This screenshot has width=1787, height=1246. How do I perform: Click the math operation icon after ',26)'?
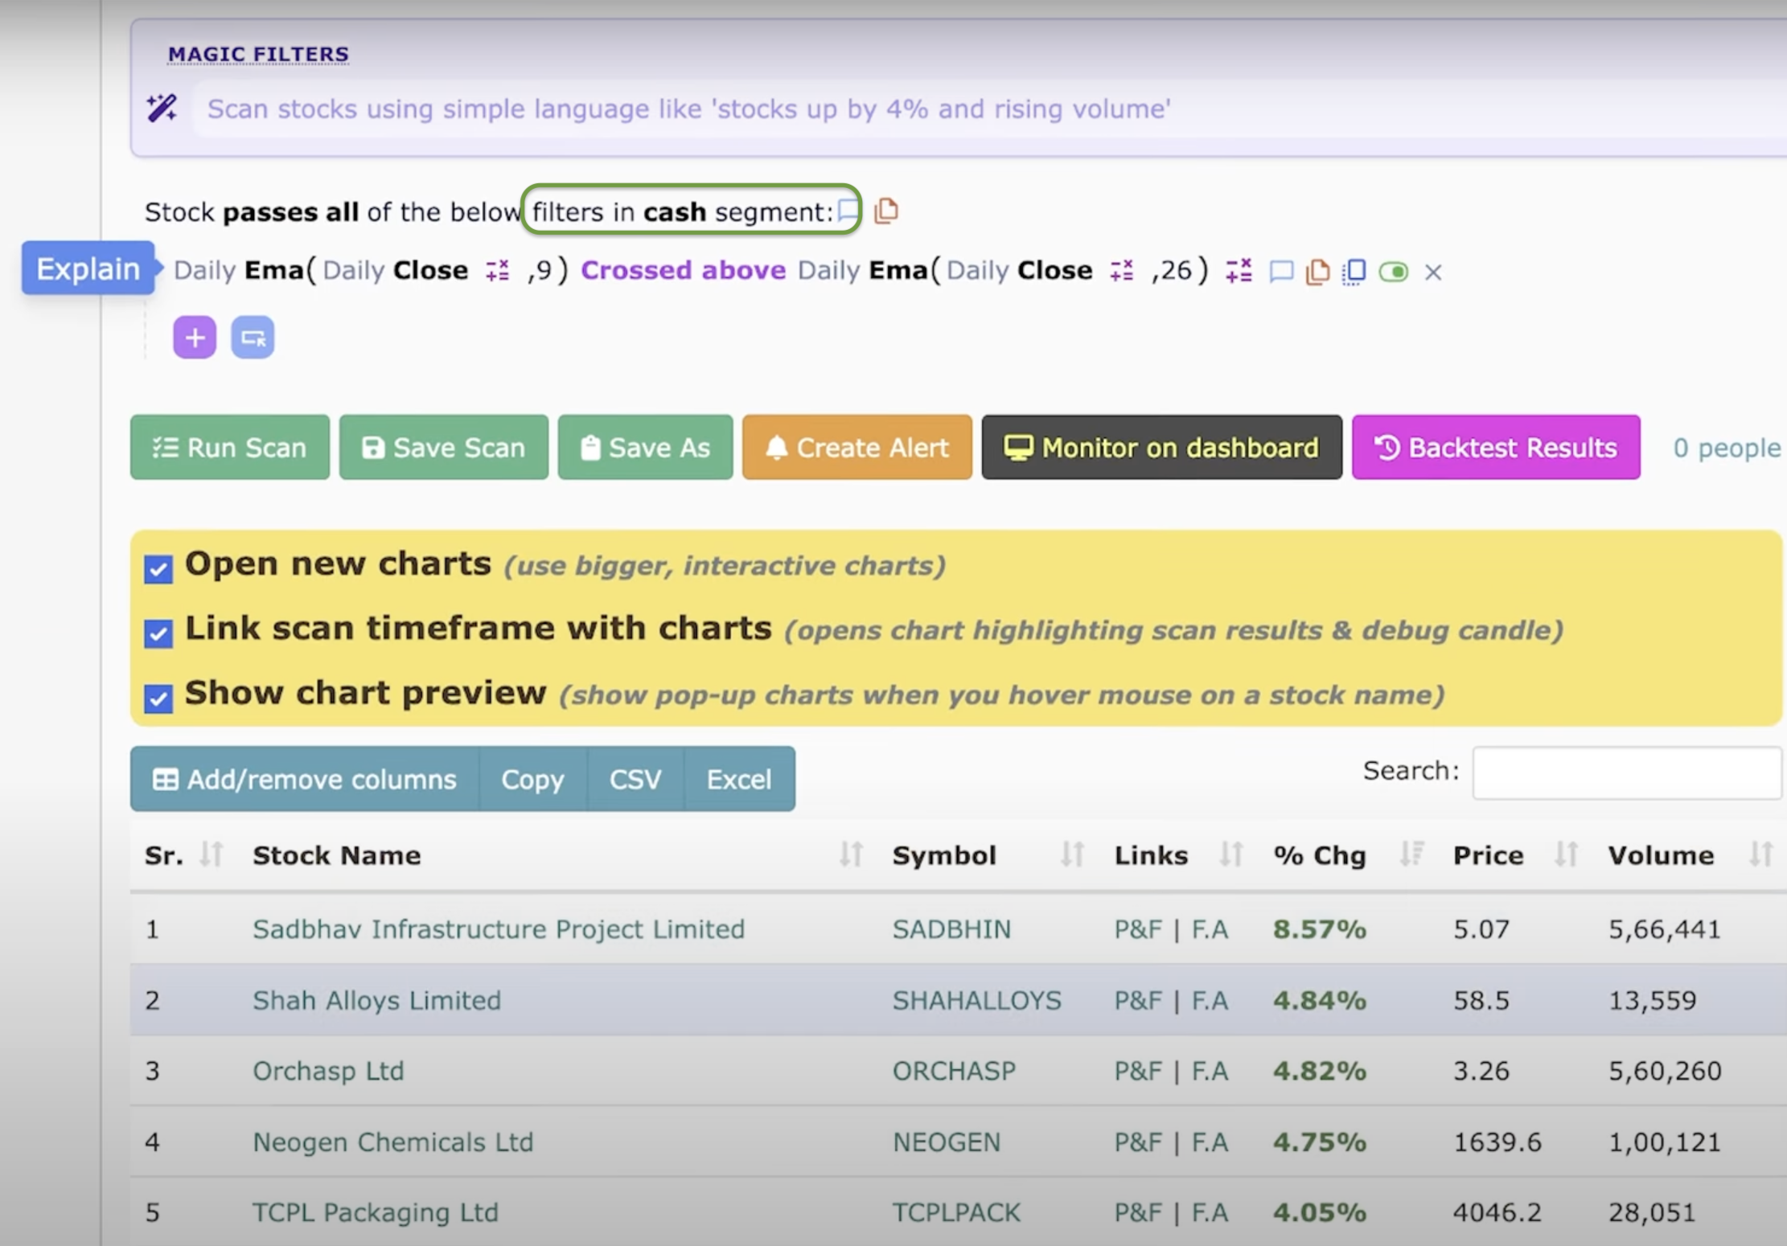click(x=1239, y=270)
